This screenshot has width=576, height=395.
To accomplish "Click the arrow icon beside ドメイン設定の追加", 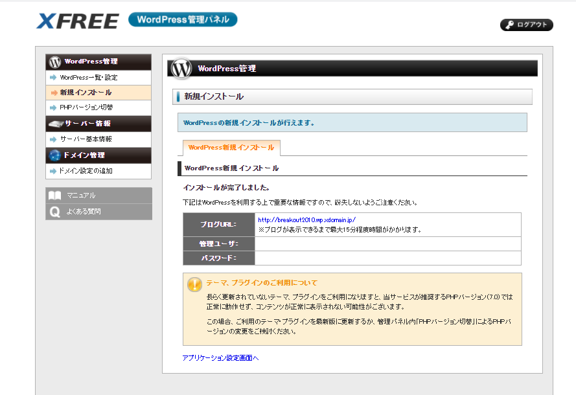I will pos(53,171).
